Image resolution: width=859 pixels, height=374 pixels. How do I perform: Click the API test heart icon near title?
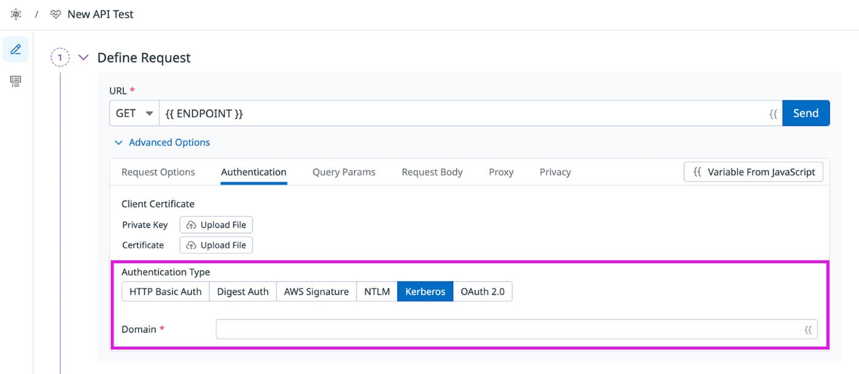[x=56, y=13]
